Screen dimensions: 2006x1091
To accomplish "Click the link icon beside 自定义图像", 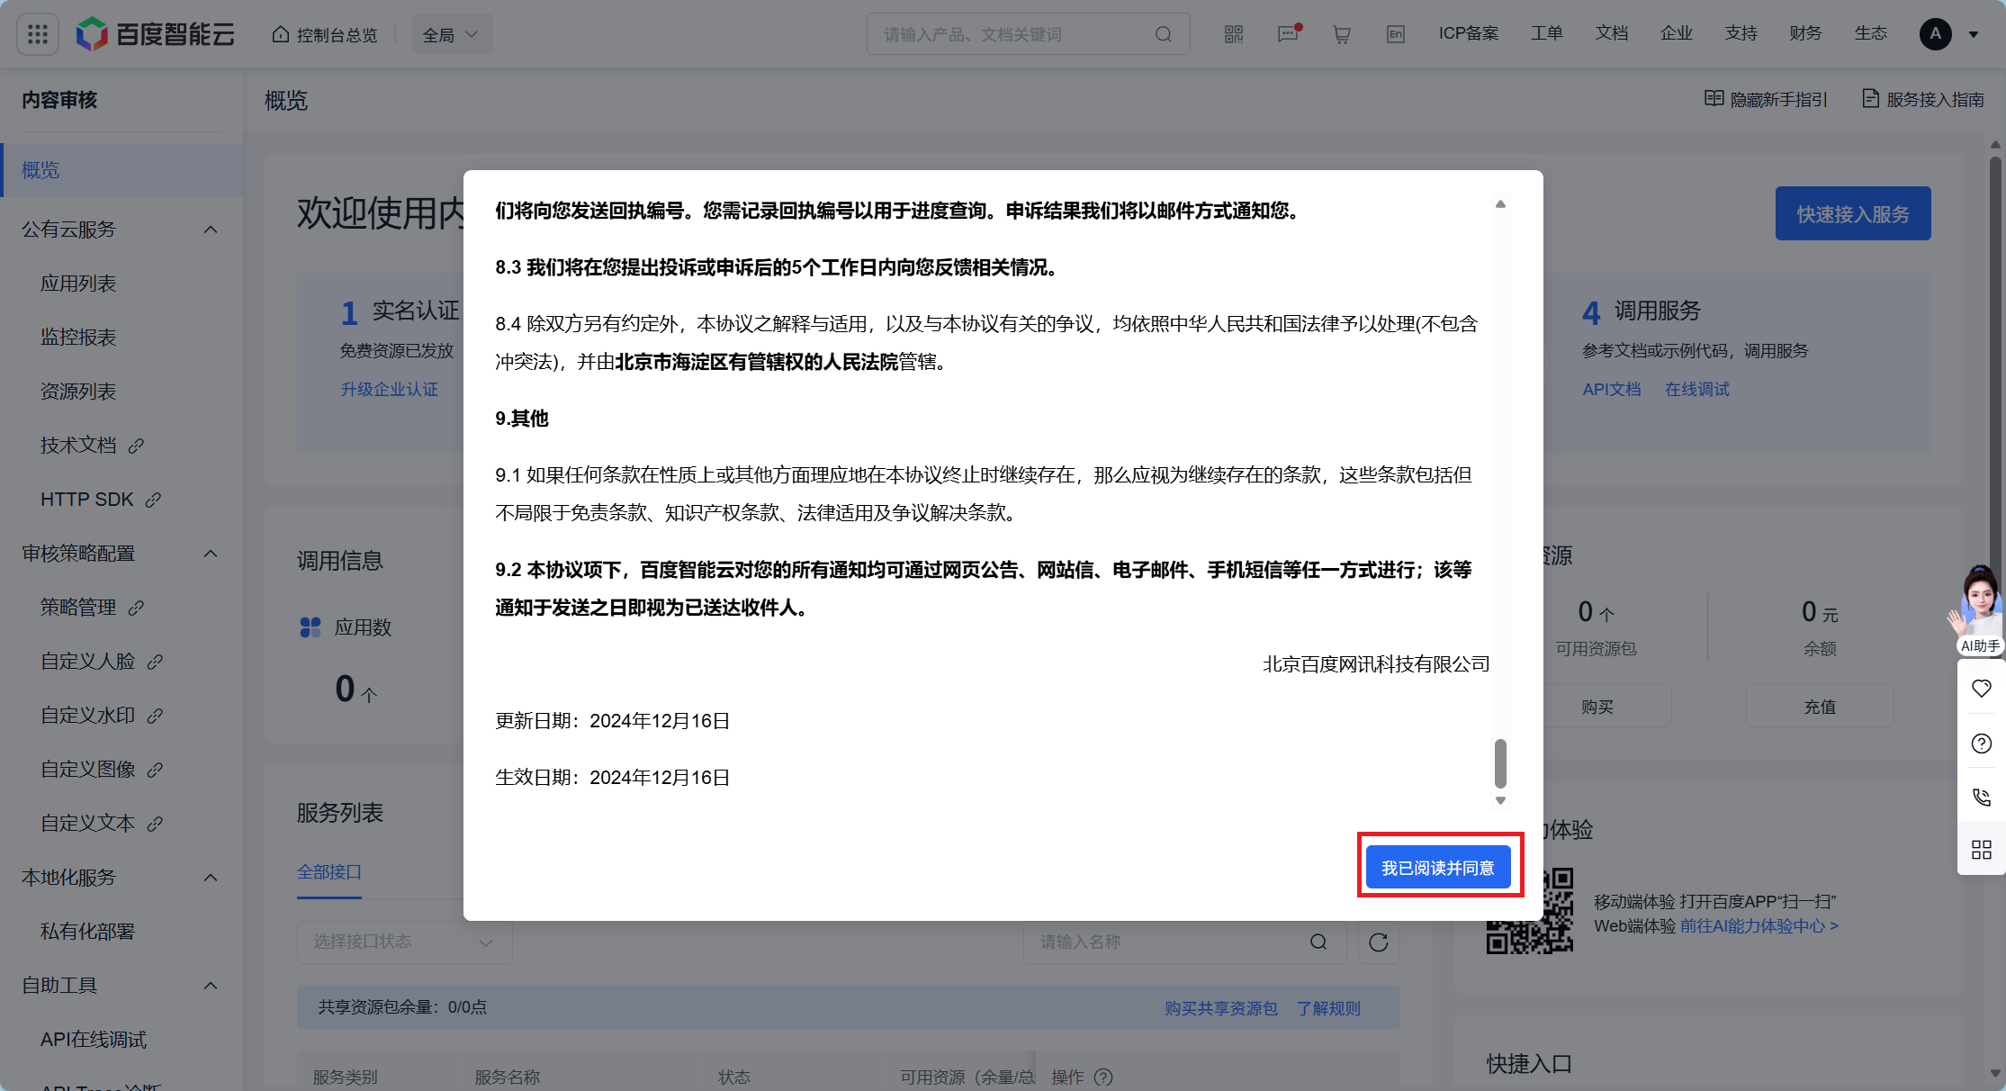I will pos(155,770).
